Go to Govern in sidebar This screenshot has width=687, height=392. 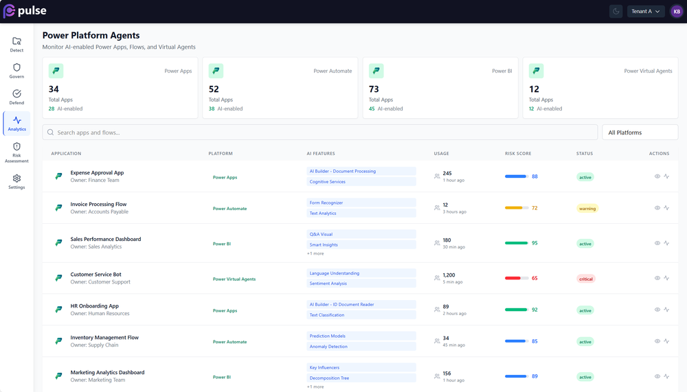(16, 71)
